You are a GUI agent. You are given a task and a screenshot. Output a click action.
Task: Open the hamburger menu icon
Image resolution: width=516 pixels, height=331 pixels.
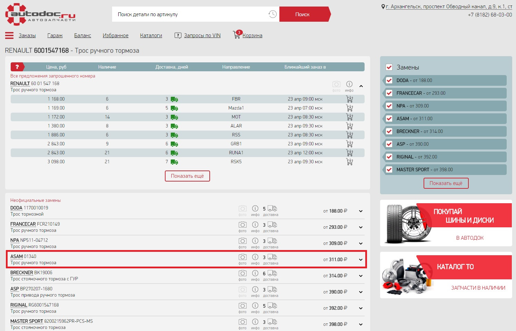pyautogui.click(x=9, y=35)
